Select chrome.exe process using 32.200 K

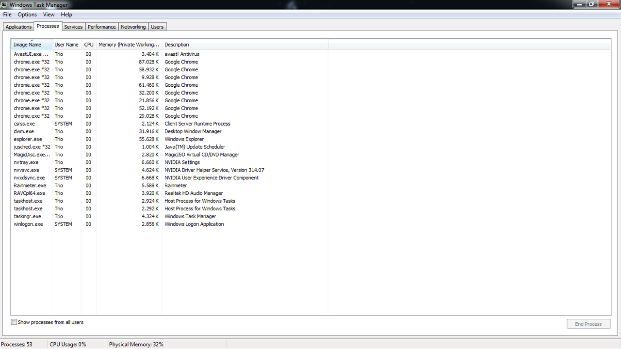[170, 93]
